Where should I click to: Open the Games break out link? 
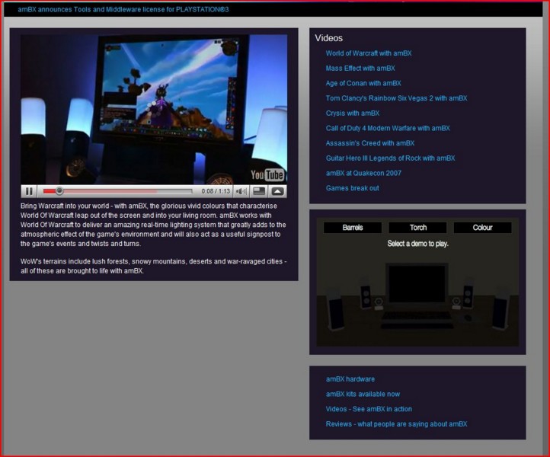353,188
